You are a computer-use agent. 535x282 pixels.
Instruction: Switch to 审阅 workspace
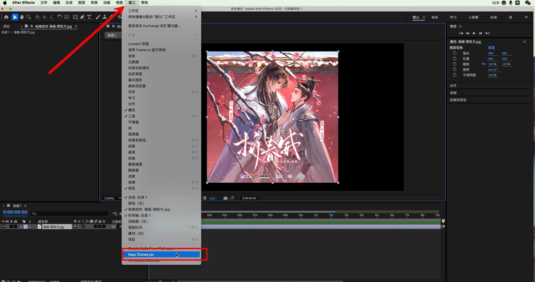point(435,17)
